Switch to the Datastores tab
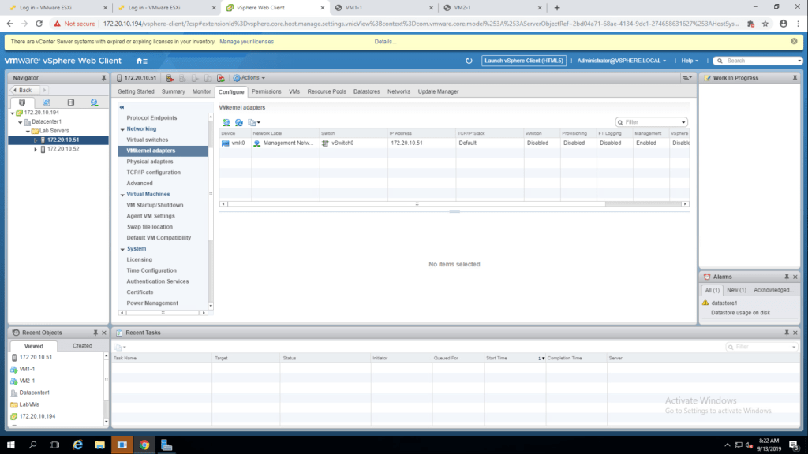This screenshot has height=454, width=808. pyautogui.click(x=366, y=91)
